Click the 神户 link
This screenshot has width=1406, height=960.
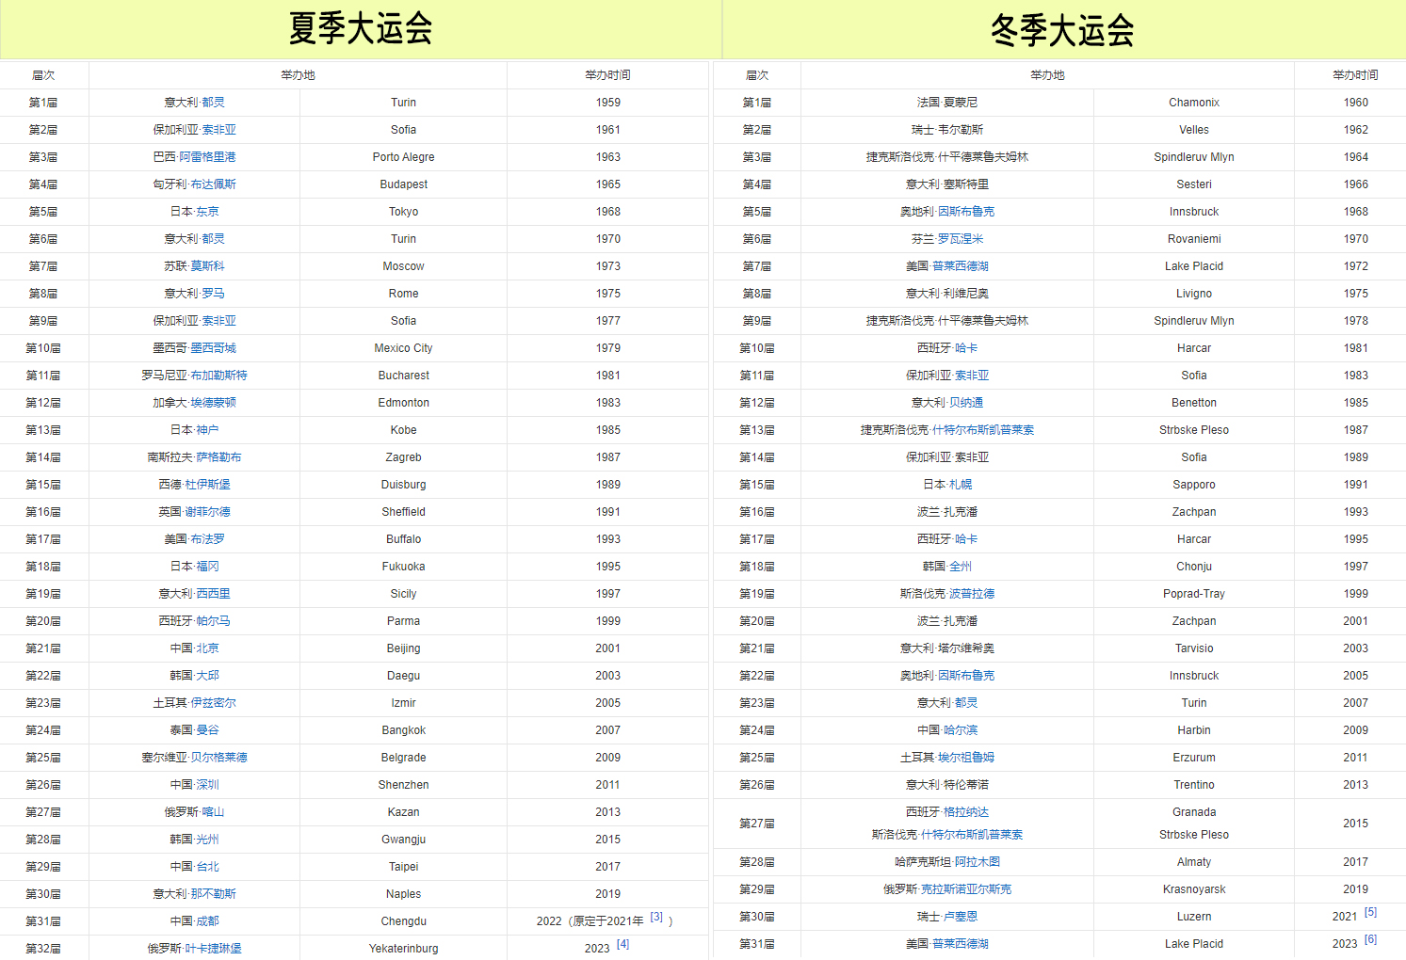point(208,430)
